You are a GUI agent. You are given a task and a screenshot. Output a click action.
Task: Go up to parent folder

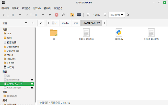pos(50,15)
